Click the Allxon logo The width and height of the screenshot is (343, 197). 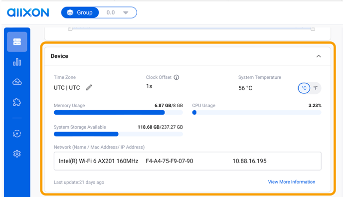click(28, 12)
